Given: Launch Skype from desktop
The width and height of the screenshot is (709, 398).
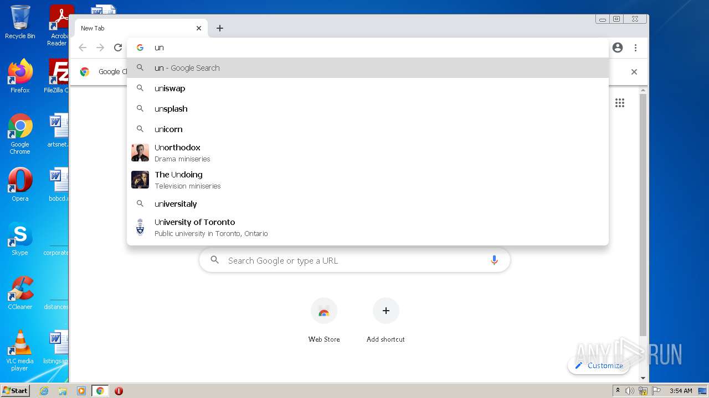Looking at the screenshot, I should pos(20,239).
